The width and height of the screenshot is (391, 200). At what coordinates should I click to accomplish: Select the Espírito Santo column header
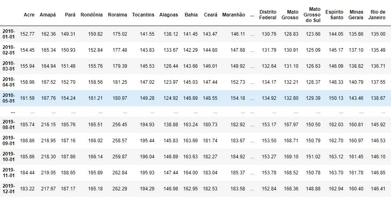point(334,15)
